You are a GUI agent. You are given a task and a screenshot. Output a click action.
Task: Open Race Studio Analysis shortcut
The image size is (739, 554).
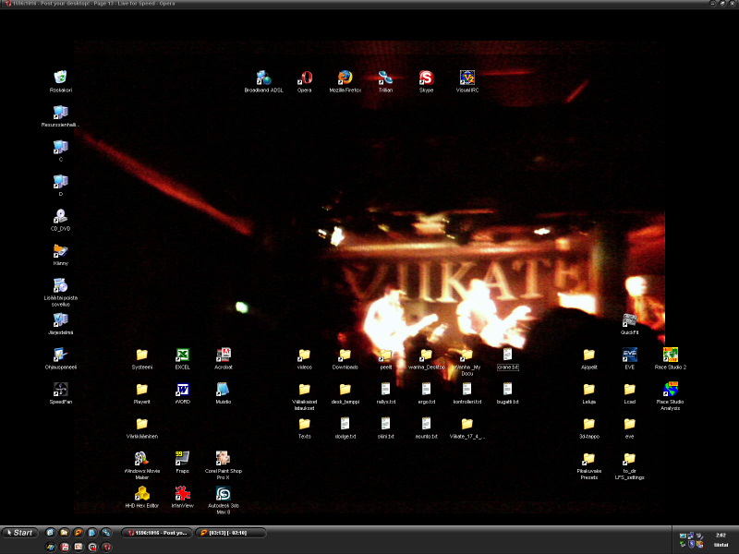(x=671, y=396)
